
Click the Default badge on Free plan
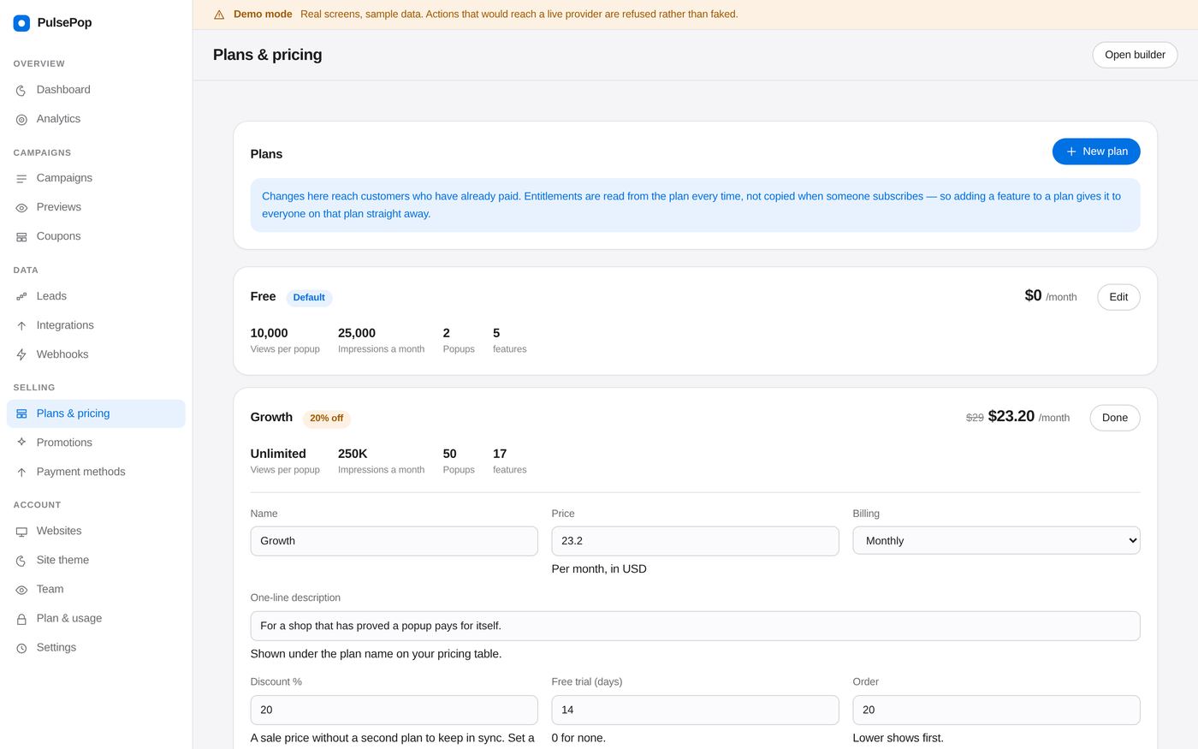[309, 298]
